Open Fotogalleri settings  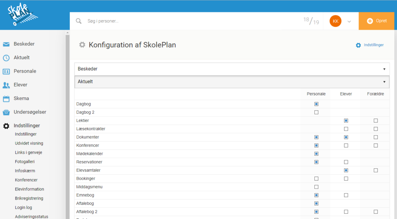(24, 162)
